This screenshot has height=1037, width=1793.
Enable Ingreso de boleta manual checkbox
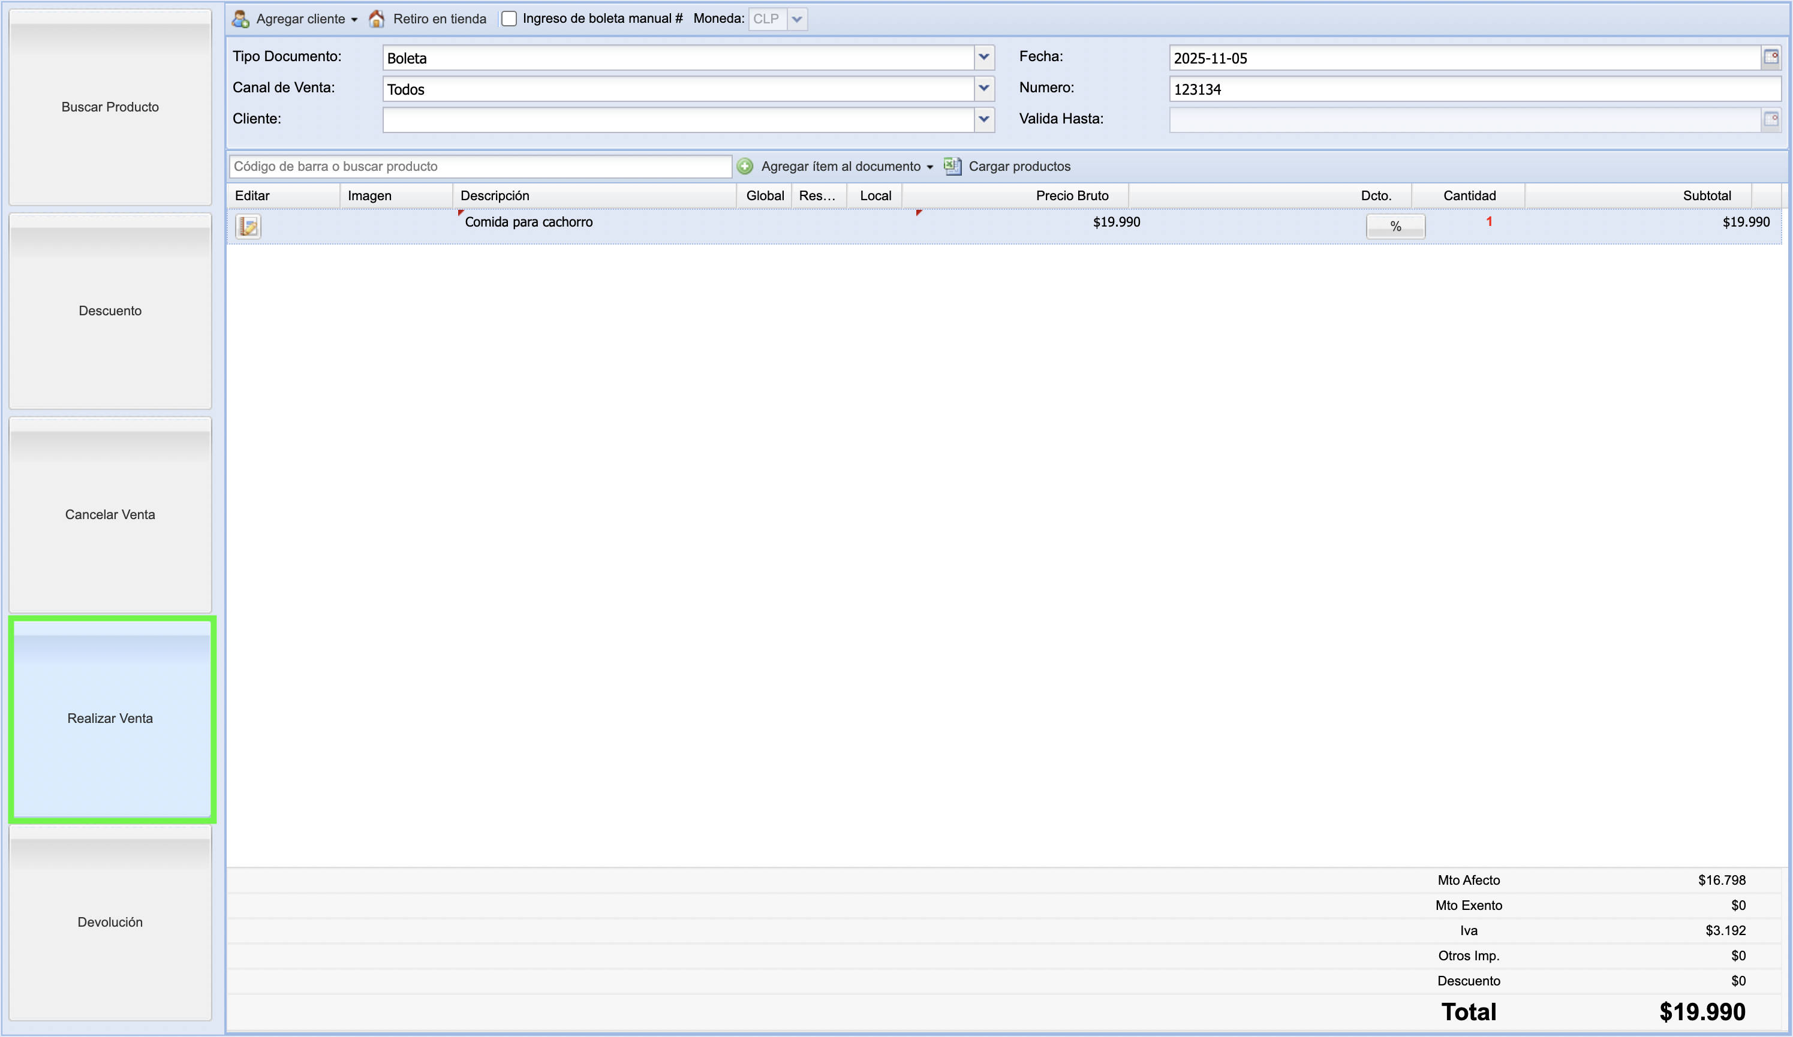509,19
